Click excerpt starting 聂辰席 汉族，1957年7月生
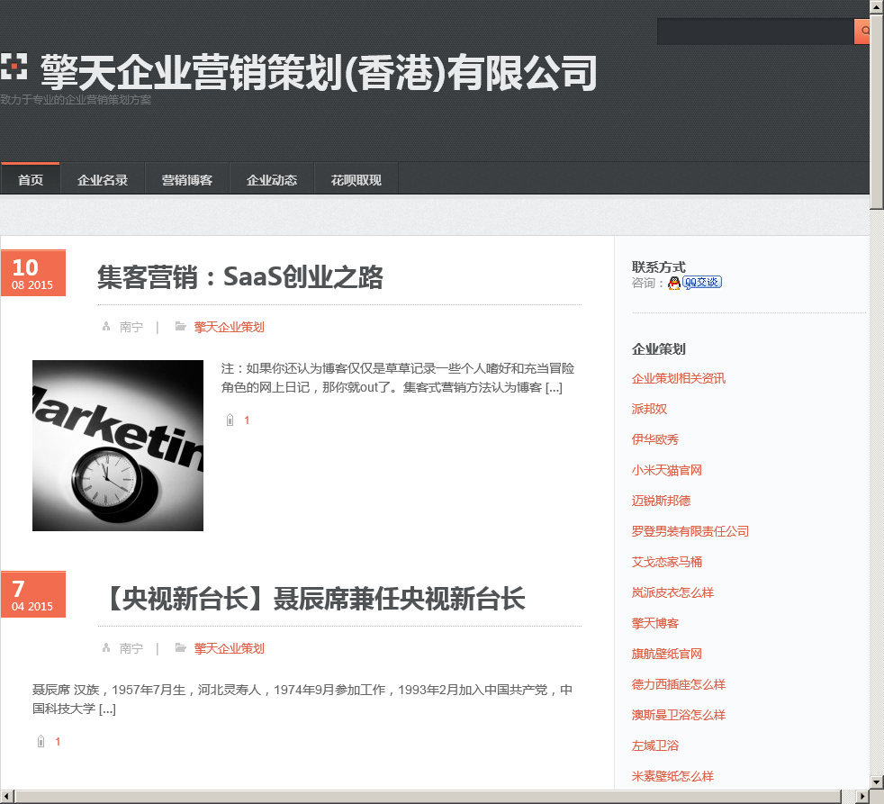884x804 pixels. pos(302,700)
